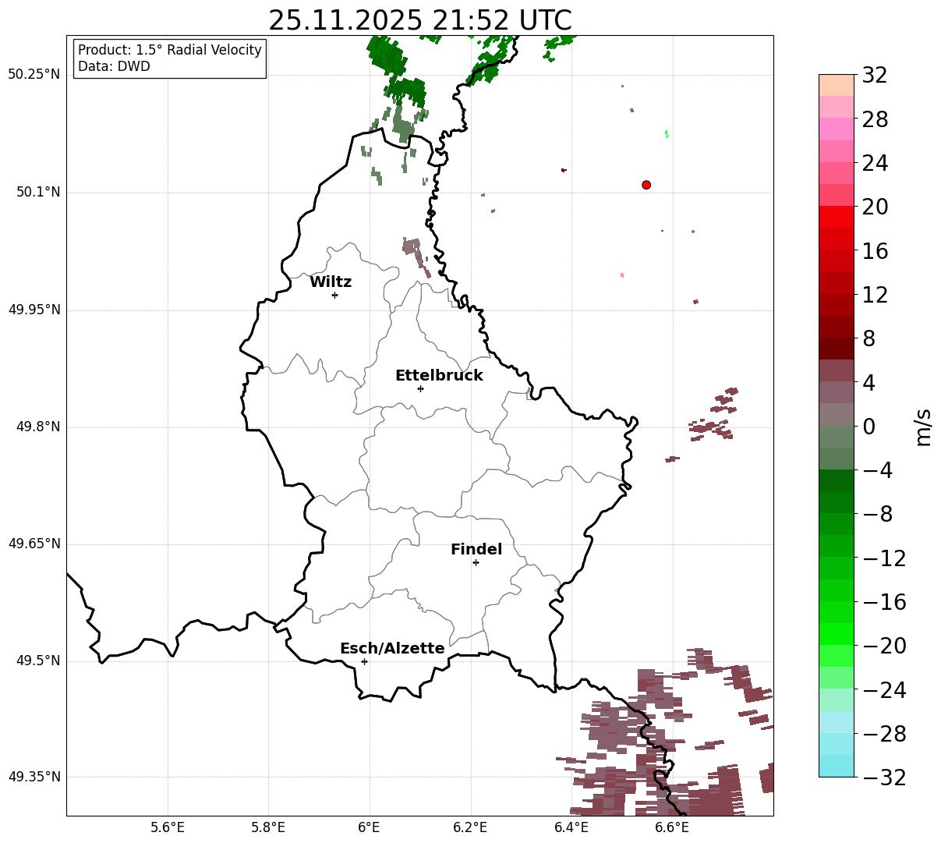Click latitude label 49.35°N

34,777
